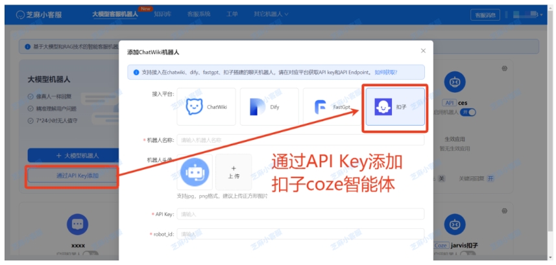Click the info icon in page banner
This screenshot has height=265, width=556.
pos(28,47)
